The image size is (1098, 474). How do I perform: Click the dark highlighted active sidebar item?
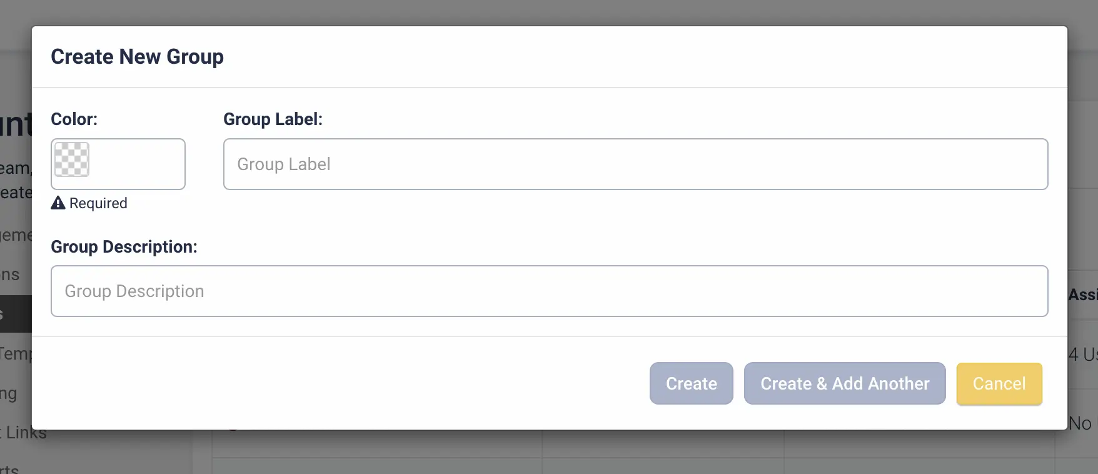(16, 314)
